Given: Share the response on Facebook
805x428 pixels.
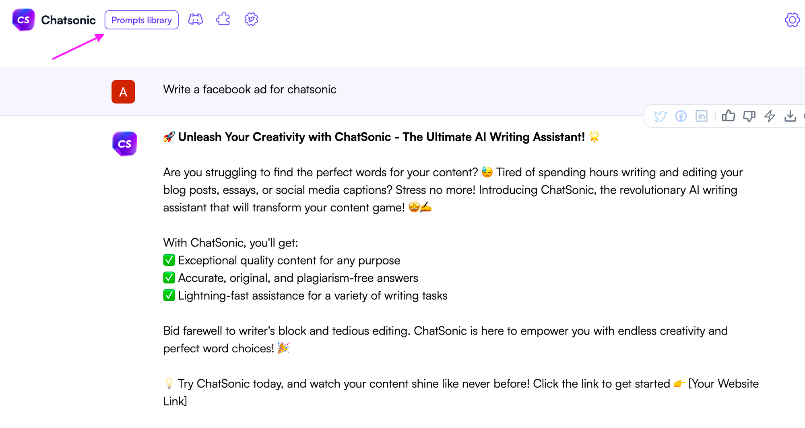Looking at the screenshot, I should coord(681,116).
